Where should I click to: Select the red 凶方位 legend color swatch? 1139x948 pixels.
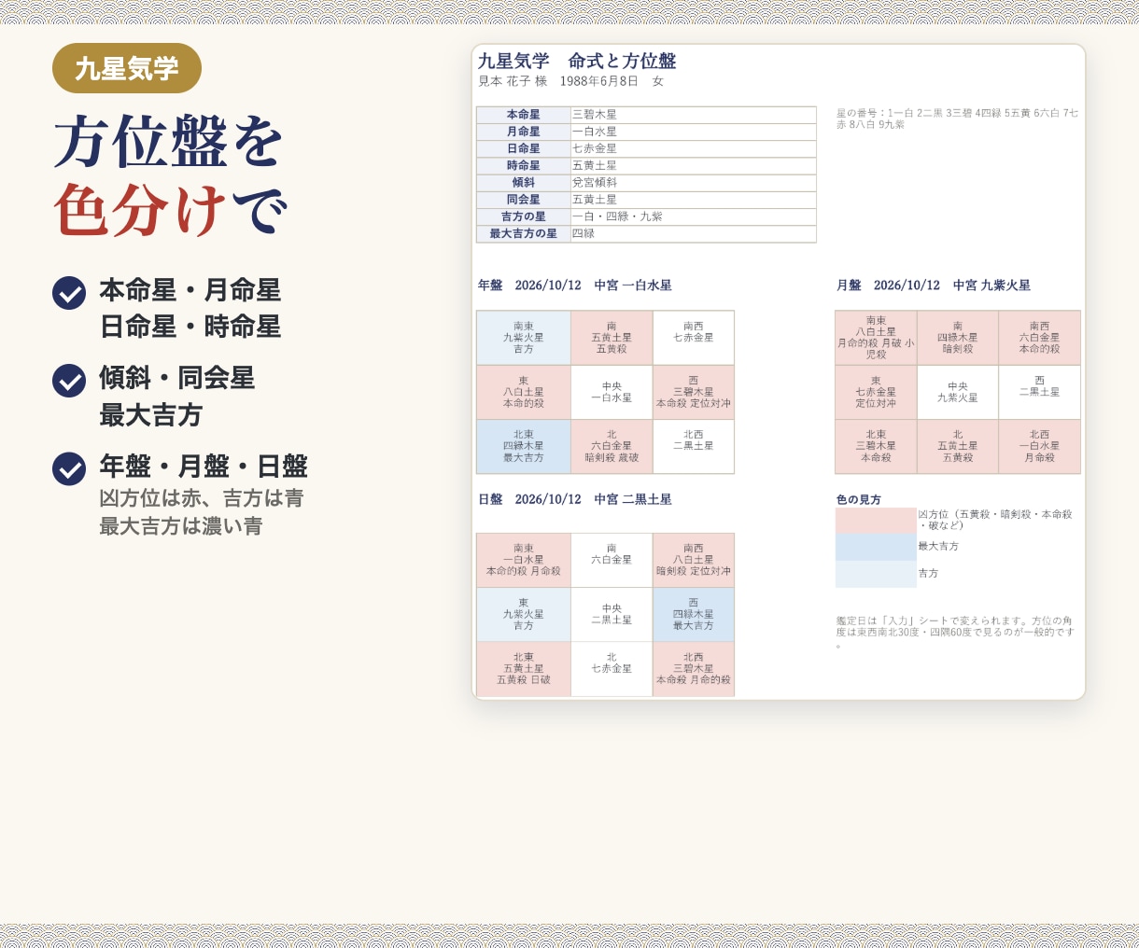tap(876, 521)
